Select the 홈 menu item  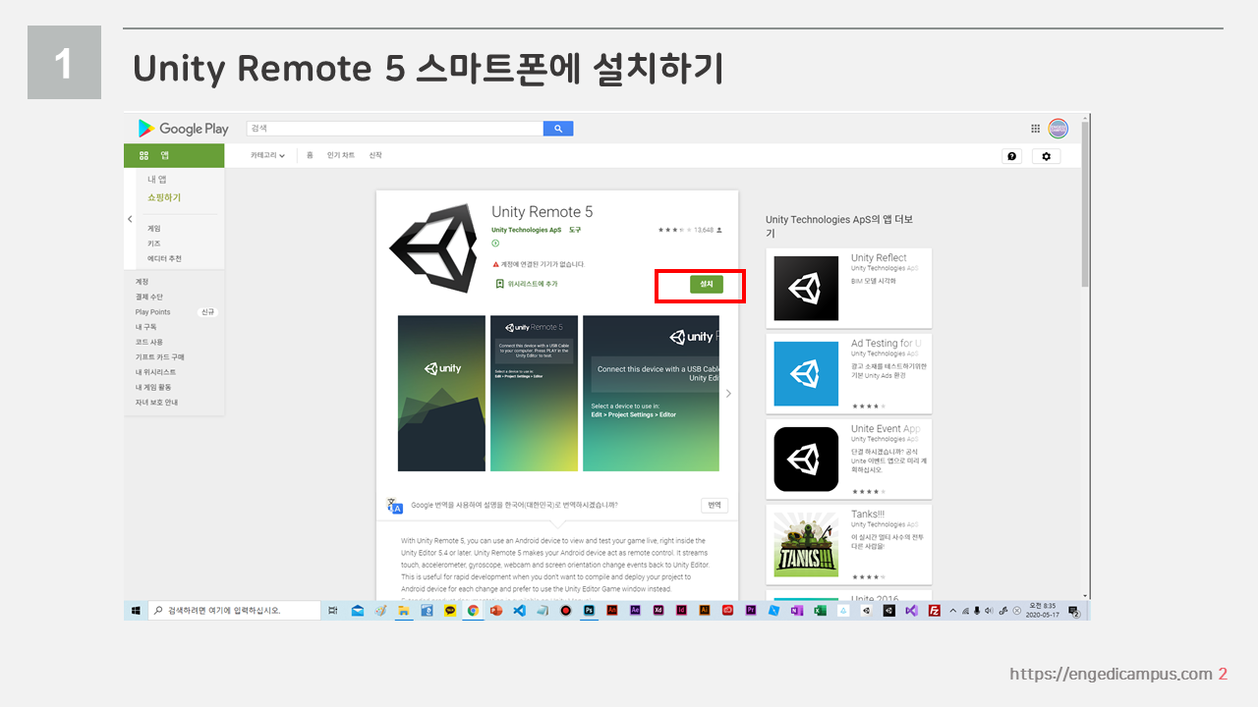pyautogui.click(x=310, y=155)
